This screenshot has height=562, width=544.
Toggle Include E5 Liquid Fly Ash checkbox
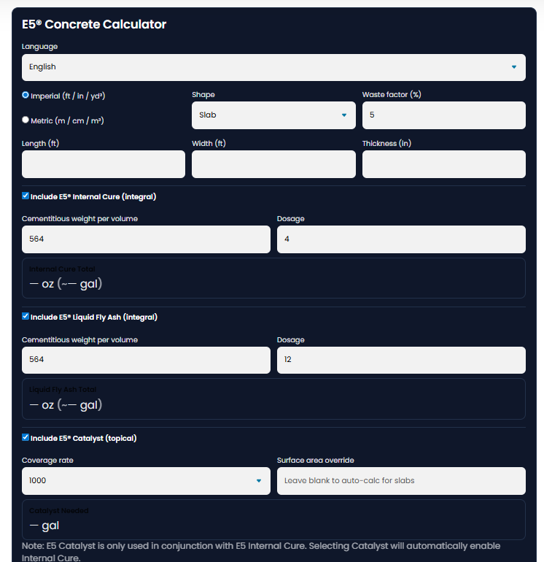tap(26, 316)
